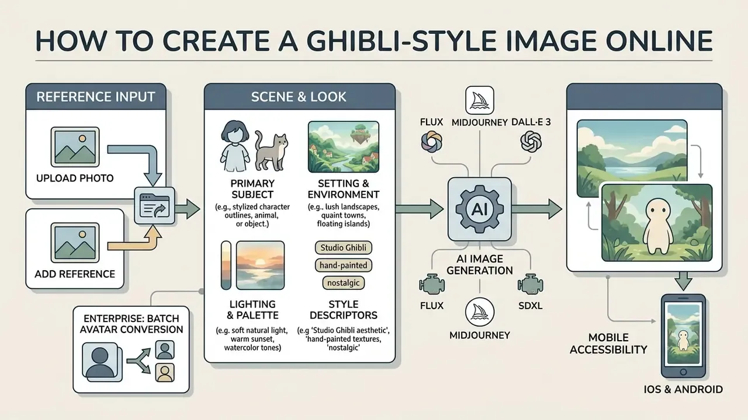Click the bottom Midjourney sailboat circle icon
The image size is (748, 420).
pos(480,312)
